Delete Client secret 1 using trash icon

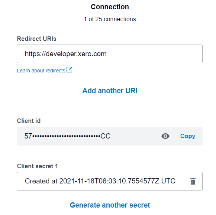(193, 181)
